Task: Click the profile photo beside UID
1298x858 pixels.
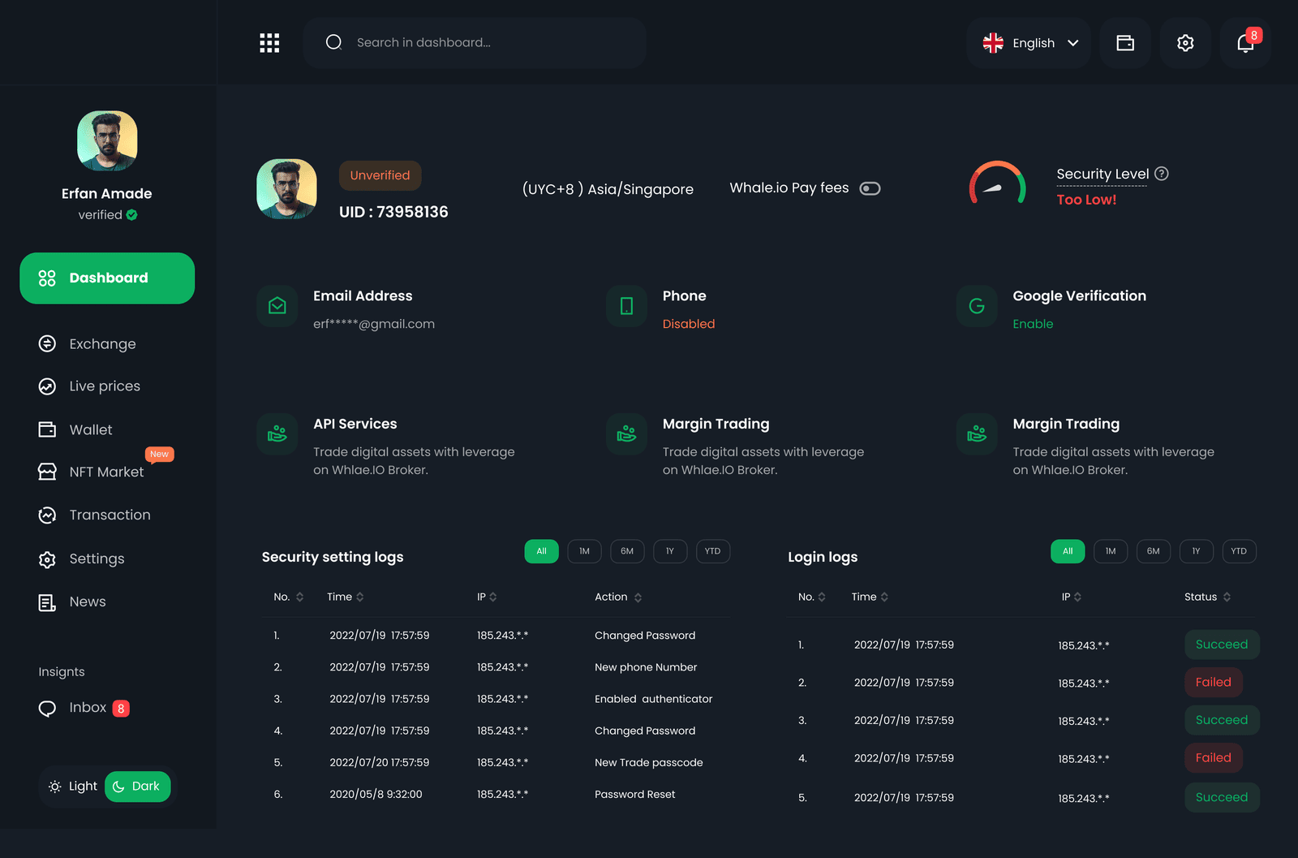Action: click(x=286, y=189)
